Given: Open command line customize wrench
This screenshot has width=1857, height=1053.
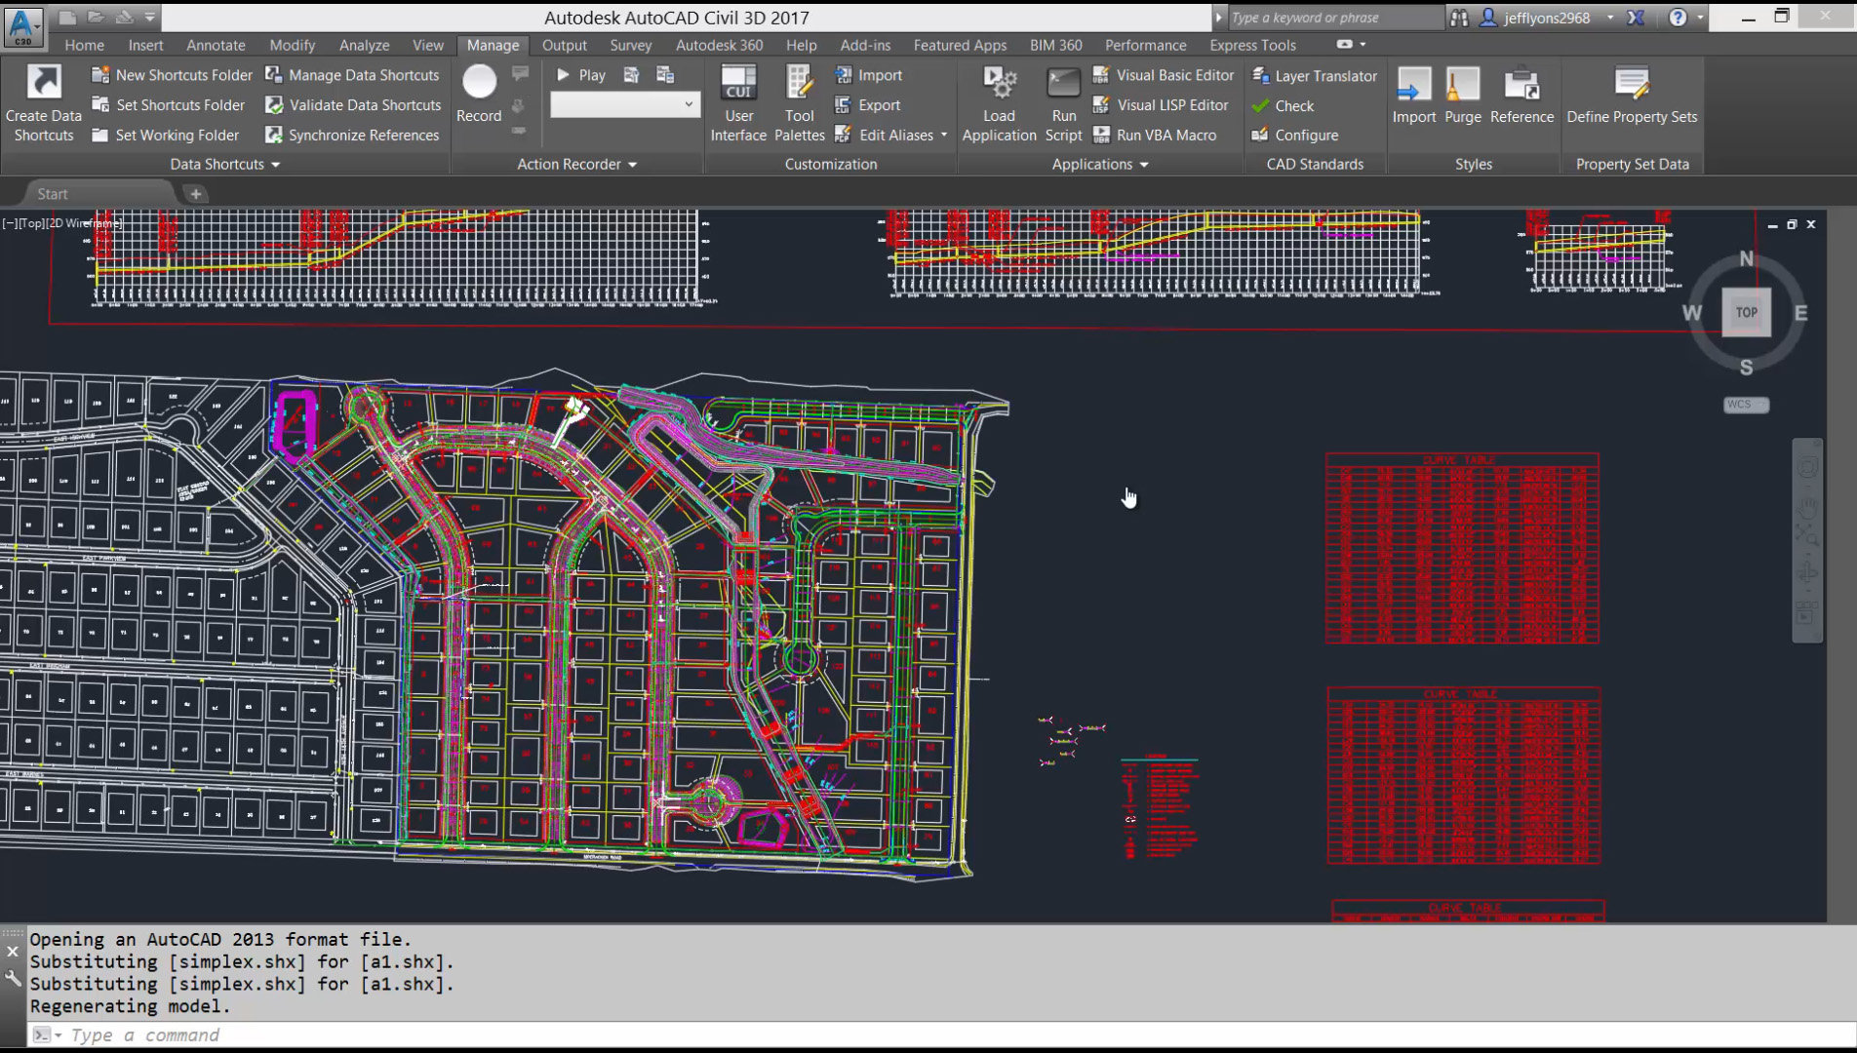Looking at the screenshot, I should [x=13, y=978].
